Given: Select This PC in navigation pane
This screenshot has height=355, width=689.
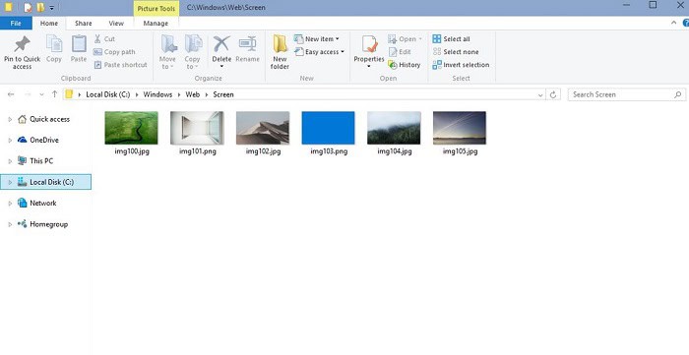Looking at the screenshot, I should coord(35,161).
